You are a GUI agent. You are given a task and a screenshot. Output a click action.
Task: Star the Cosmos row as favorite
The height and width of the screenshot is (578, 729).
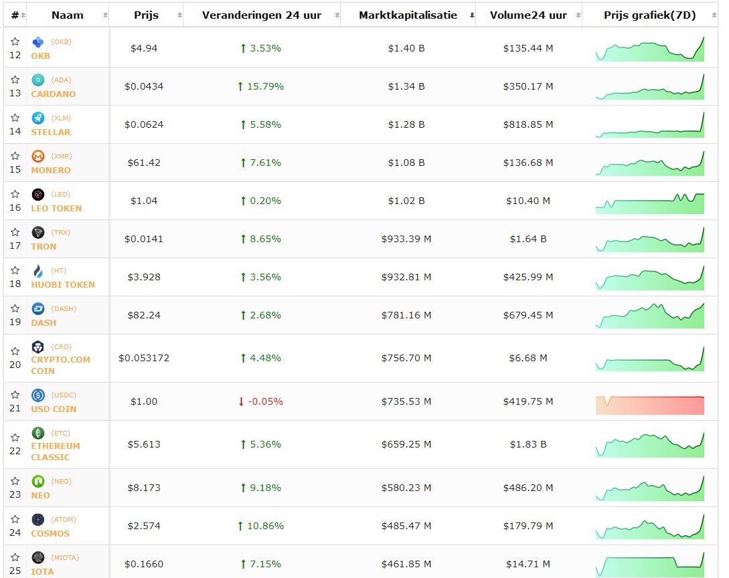tap(15, 520)
